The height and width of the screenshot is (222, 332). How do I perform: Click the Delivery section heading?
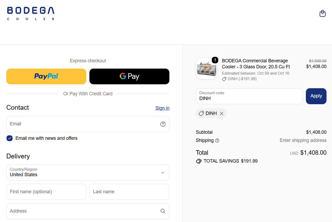coord(18,156)
